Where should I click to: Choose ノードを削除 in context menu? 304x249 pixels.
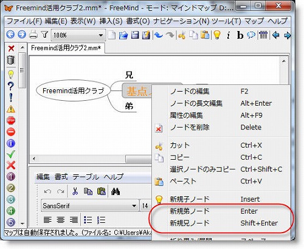(x=221, y=128)
